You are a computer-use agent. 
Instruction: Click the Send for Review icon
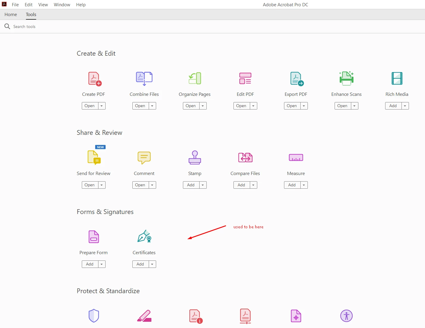94,158
